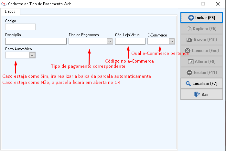226x151 pixels.
Task: Click the 'Descrição' label
Action: coord(13,35)
